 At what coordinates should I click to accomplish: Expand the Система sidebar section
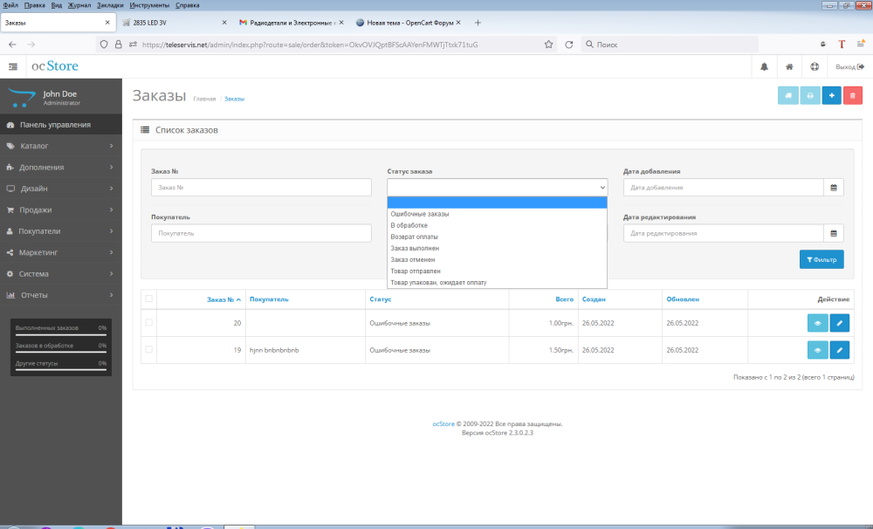(61, 274)
